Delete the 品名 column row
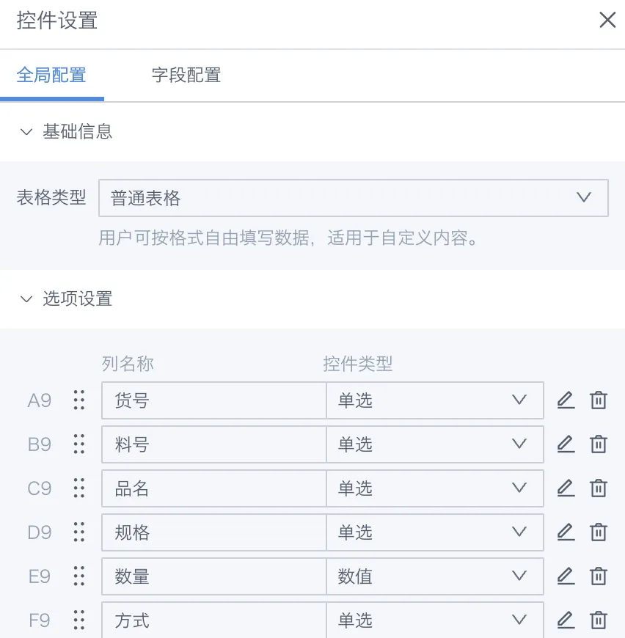 [598, 488]
